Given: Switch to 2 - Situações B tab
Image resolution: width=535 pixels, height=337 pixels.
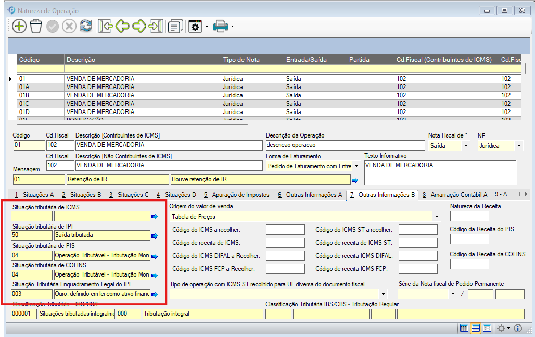Looking at the screenshot, I should [82, 195].
